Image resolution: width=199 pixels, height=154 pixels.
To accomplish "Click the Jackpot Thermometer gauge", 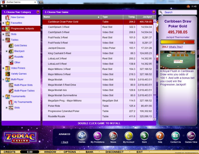I will [x=177, y=42].
